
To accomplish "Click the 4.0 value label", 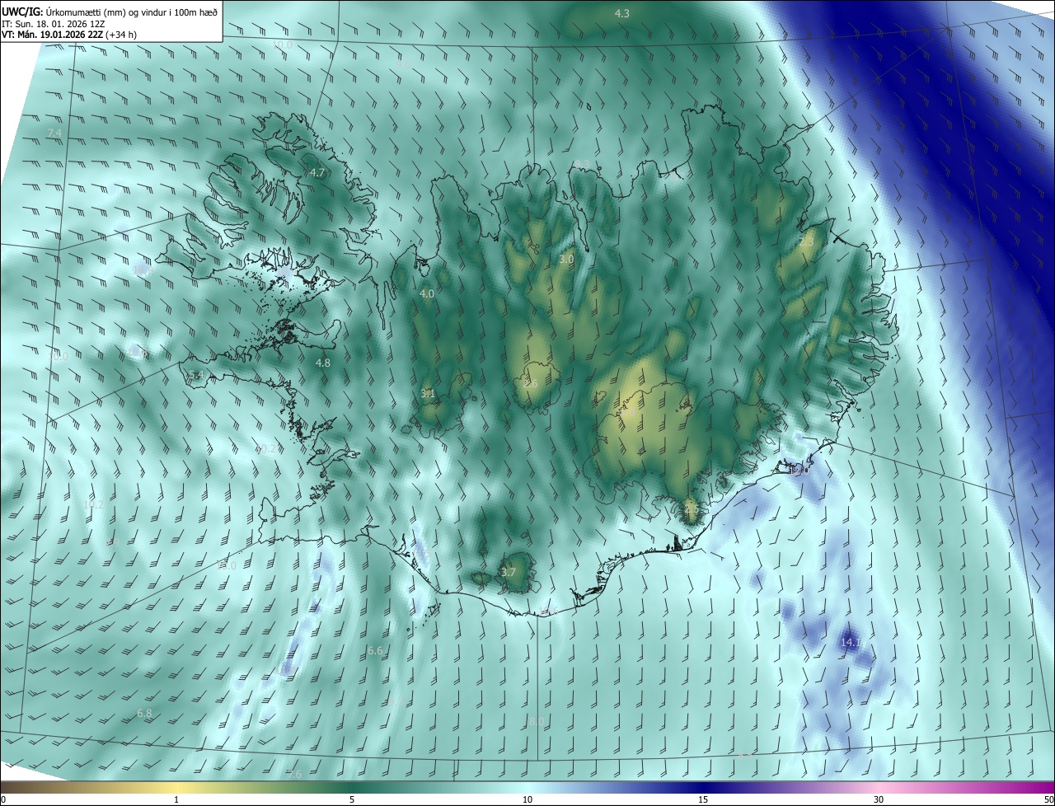I will (427, 294).
